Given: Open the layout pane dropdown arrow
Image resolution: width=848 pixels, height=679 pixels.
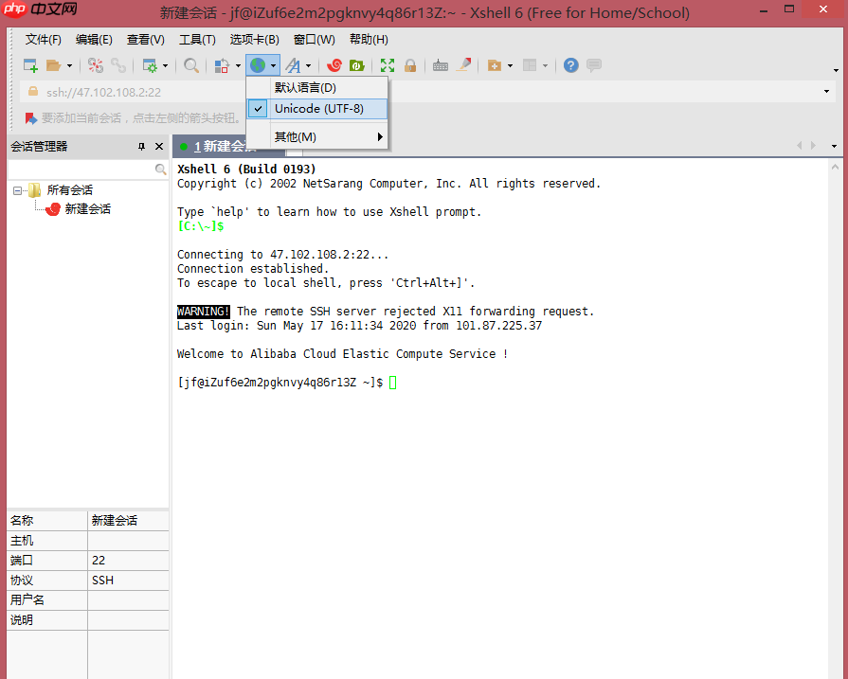Looking at the screenshot, I should click(545, 66).
